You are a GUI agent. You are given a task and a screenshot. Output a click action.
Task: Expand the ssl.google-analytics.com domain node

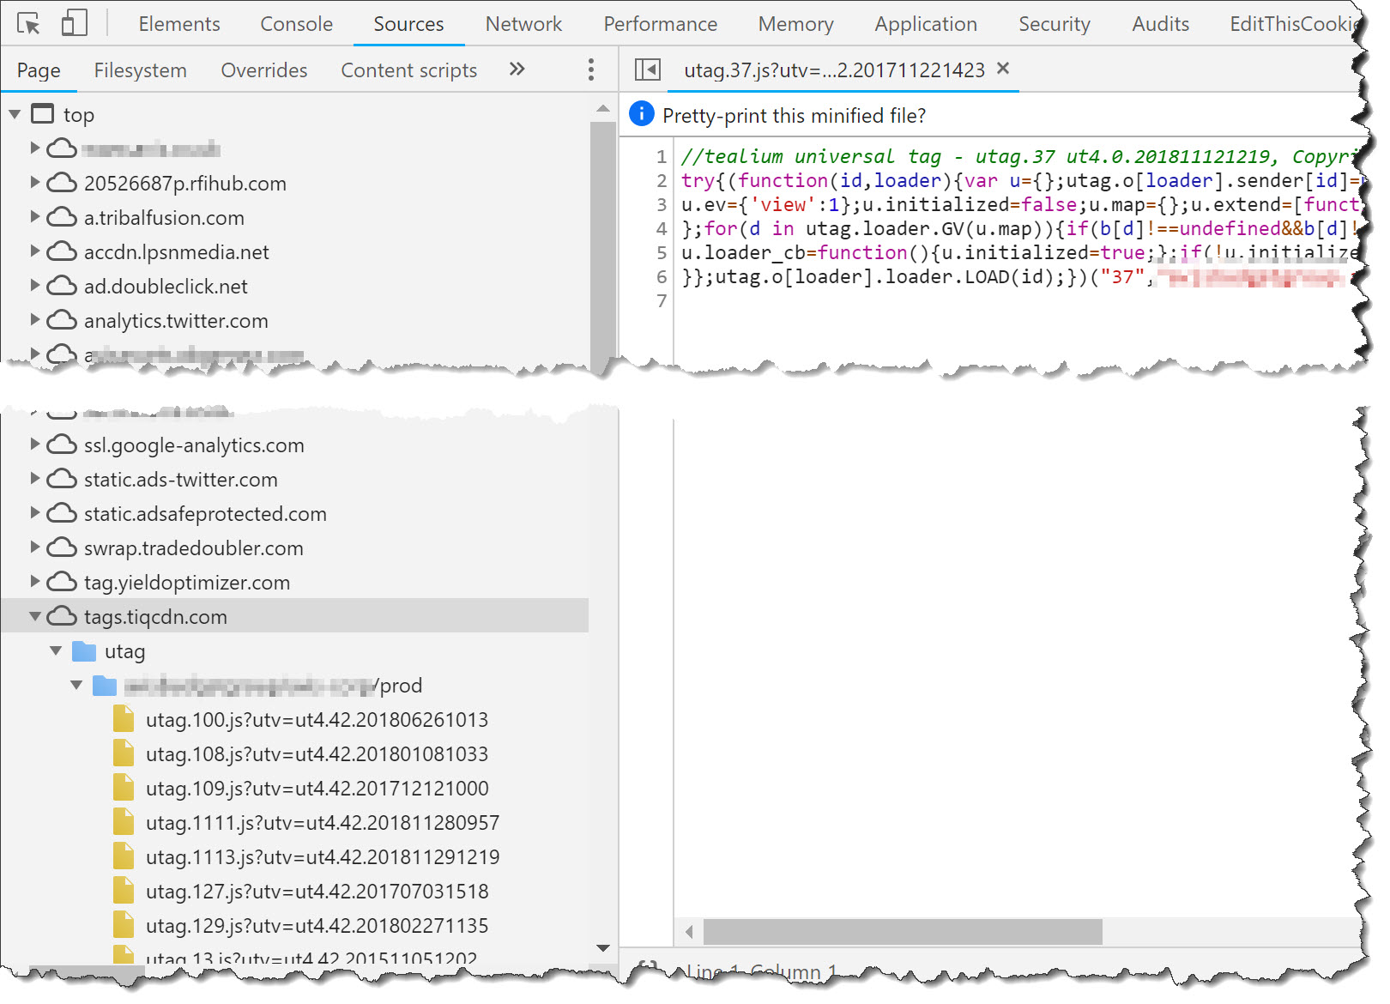coord(35,444)
